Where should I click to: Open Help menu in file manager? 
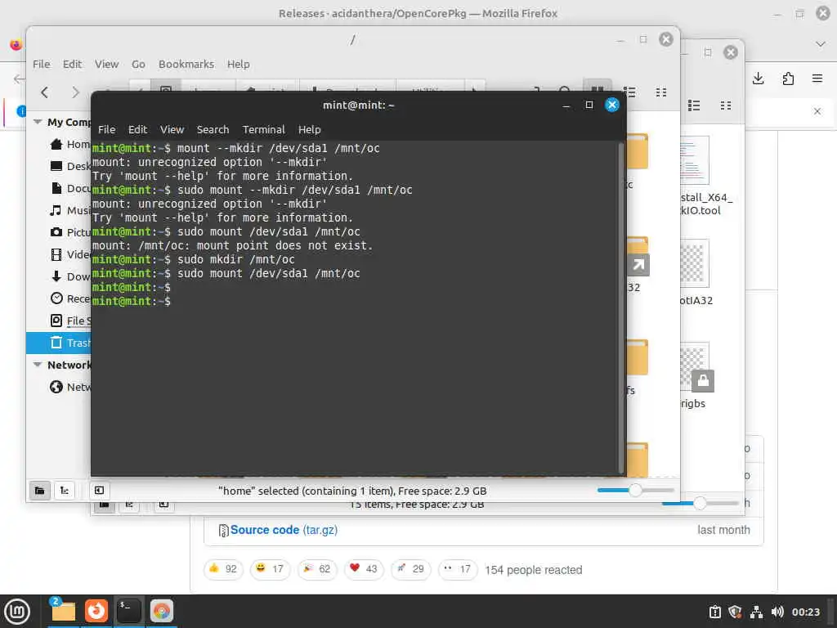[x=238, y=64]
